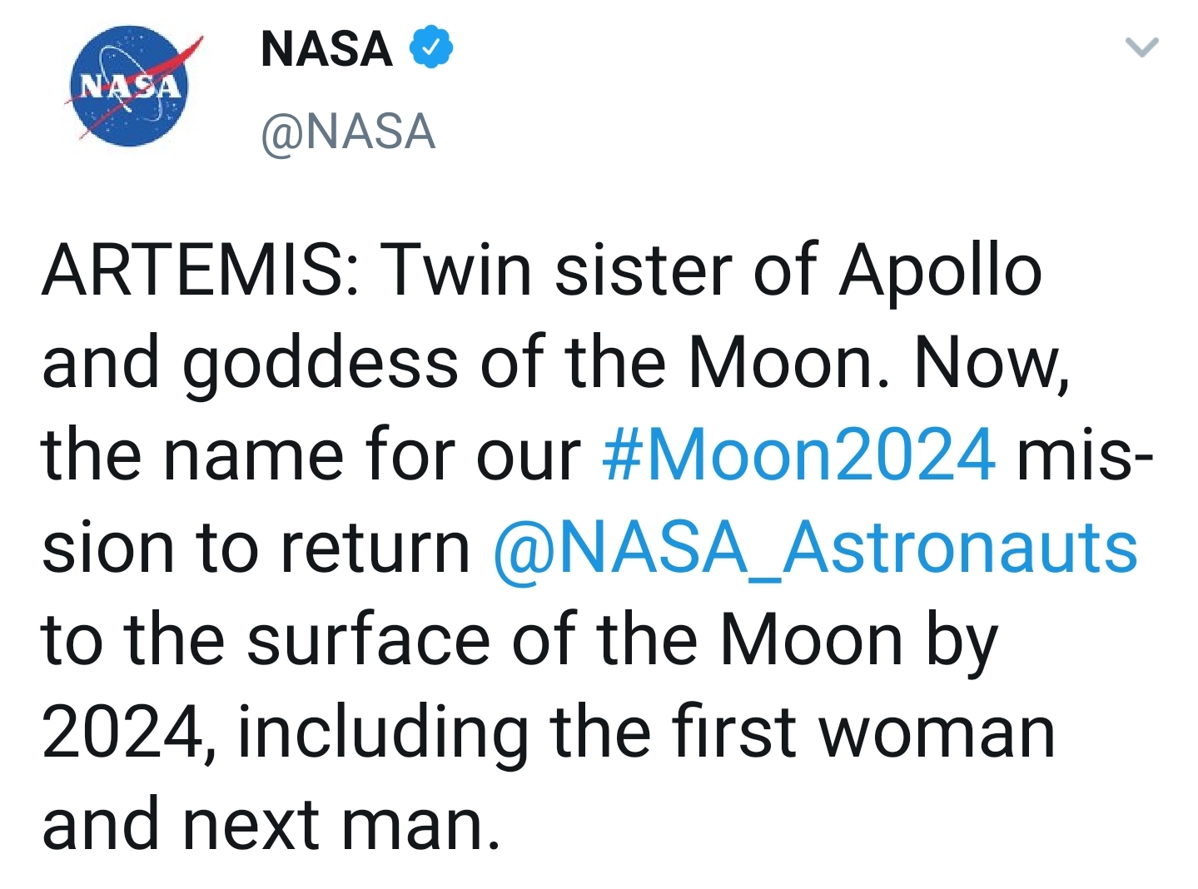Click the tweet text "Twin sister of Apollo"
The width and height of the screenshot is (1198, 889).
[711, 270]
